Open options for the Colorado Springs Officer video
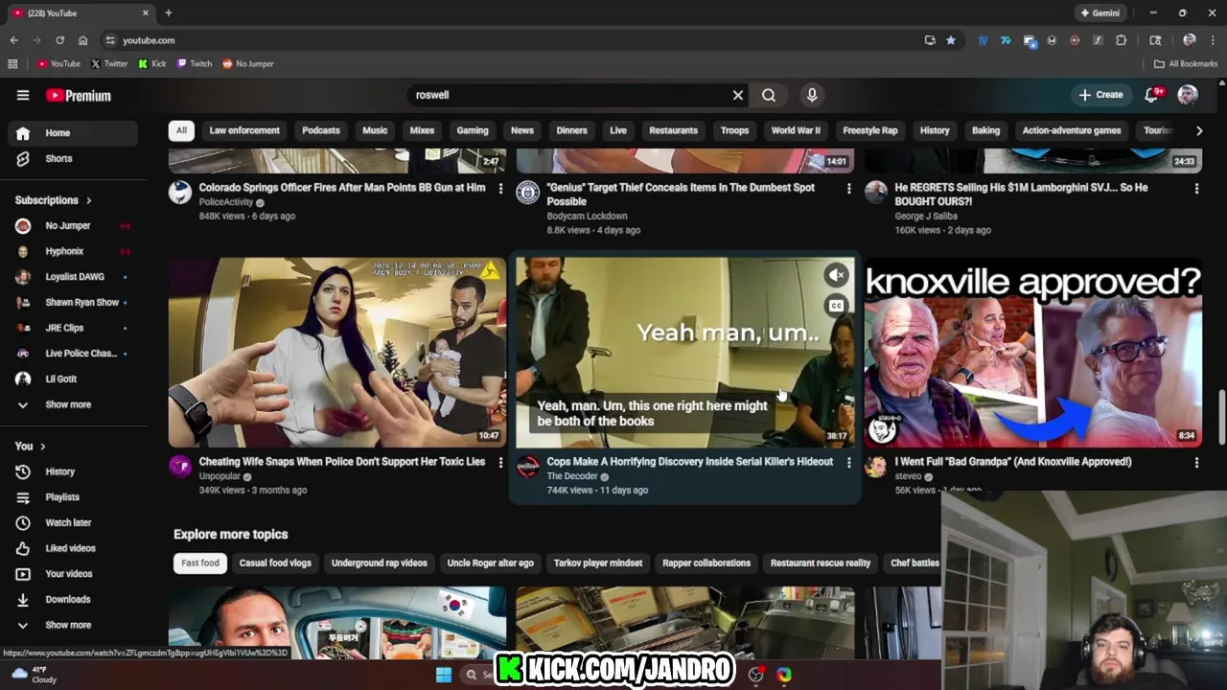 coord(500,189)
